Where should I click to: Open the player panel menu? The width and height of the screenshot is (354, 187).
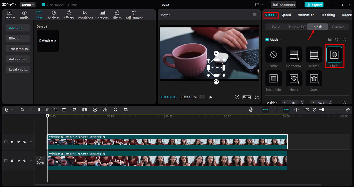255,15
